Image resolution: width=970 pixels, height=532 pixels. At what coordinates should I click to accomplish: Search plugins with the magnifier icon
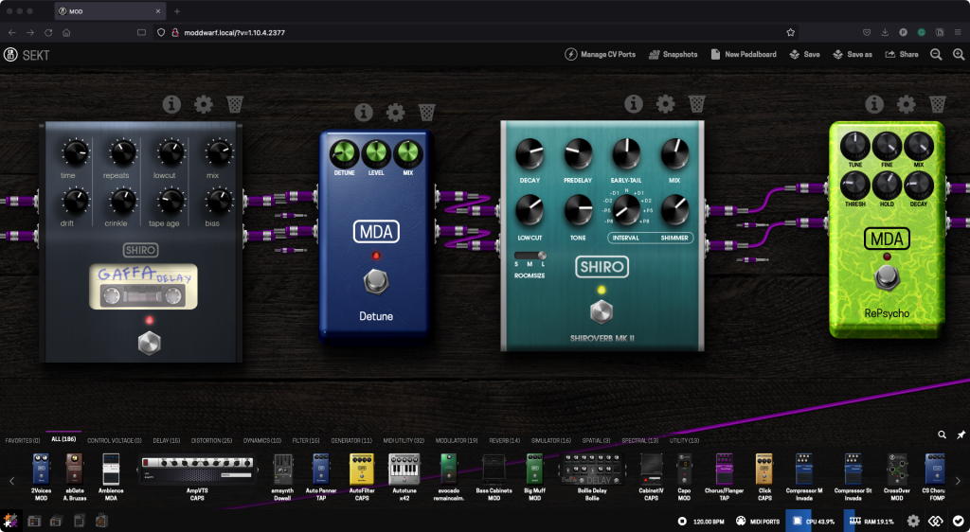[x=942, y=434]
